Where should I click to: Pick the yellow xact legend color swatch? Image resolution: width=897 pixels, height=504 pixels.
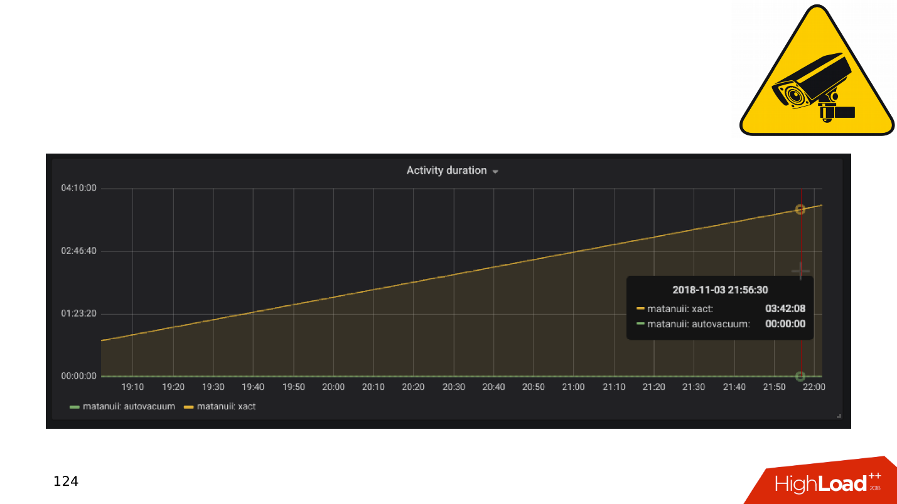[x=188, y=407]
